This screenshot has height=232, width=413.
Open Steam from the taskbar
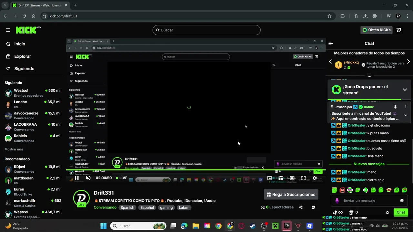click(252, 226)
